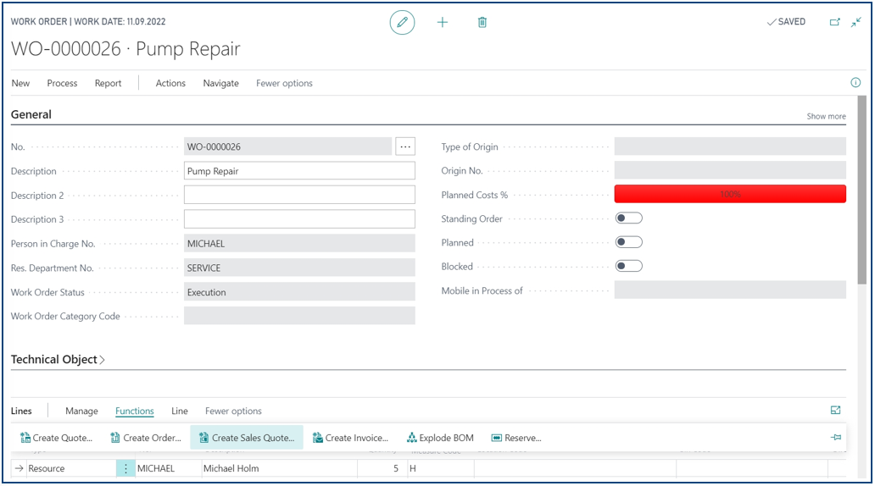Click the Type of Origin field
Image resolution: width=875 pixels, height=486 pixels.
pyautogui.click(x=730, y=146)
